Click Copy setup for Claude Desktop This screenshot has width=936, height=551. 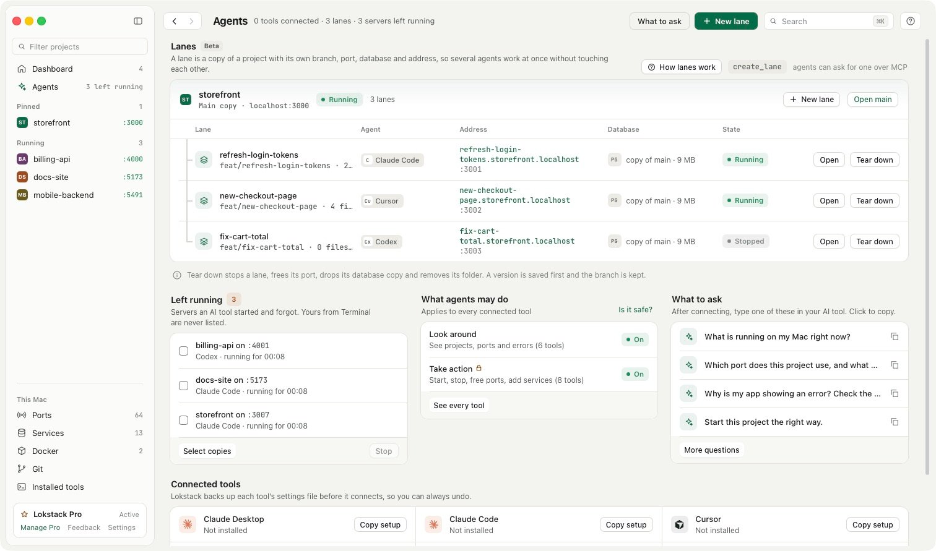click(x=380, y=524)
